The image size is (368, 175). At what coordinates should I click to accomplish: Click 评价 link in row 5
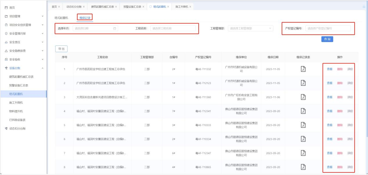tap(350, 125)
